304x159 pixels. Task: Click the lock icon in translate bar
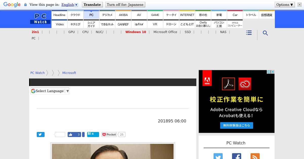(x=25, y=5)
